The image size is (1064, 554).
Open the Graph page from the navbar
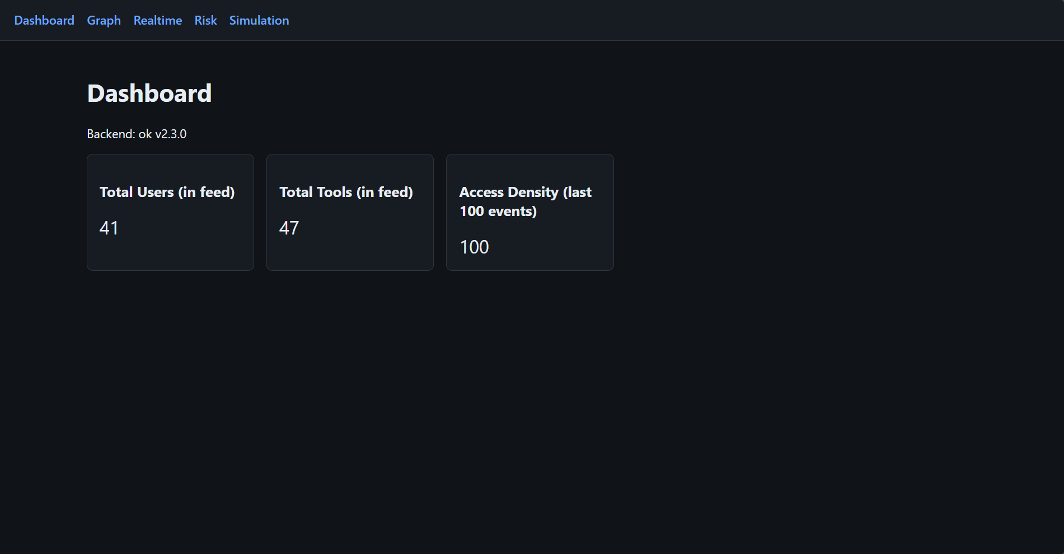104,20
